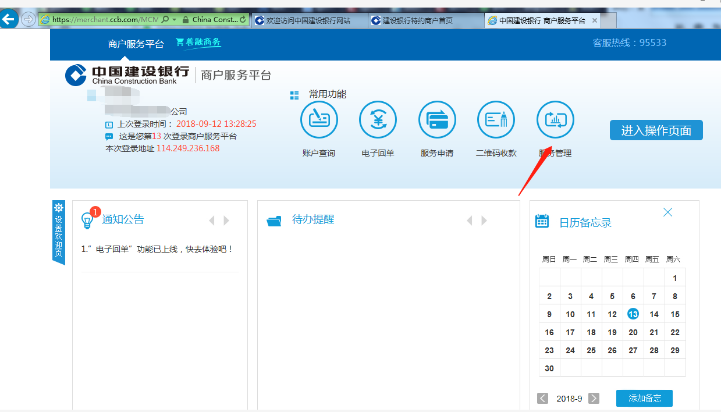This screenshot has height=412, width=721.
Task: Switch to 欢迎访问中国建设银行网站 browser tab
Action: point(310,20)
